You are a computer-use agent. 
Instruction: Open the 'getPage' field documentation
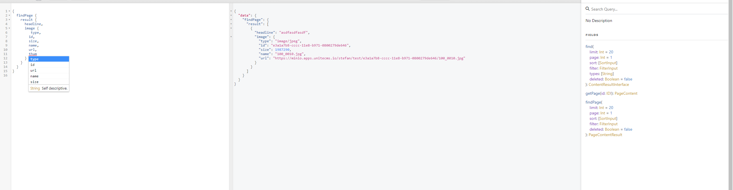point(593,93)
